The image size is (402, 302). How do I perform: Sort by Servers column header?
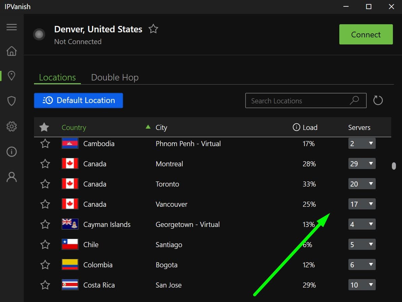coord(359,127)
